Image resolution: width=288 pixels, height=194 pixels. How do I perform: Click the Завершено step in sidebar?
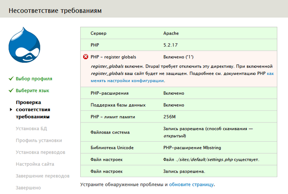[x=28, y=188]
